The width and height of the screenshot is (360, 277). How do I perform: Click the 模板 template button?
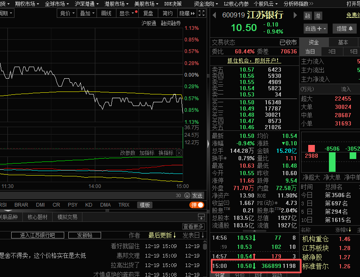tap(145, 205)
